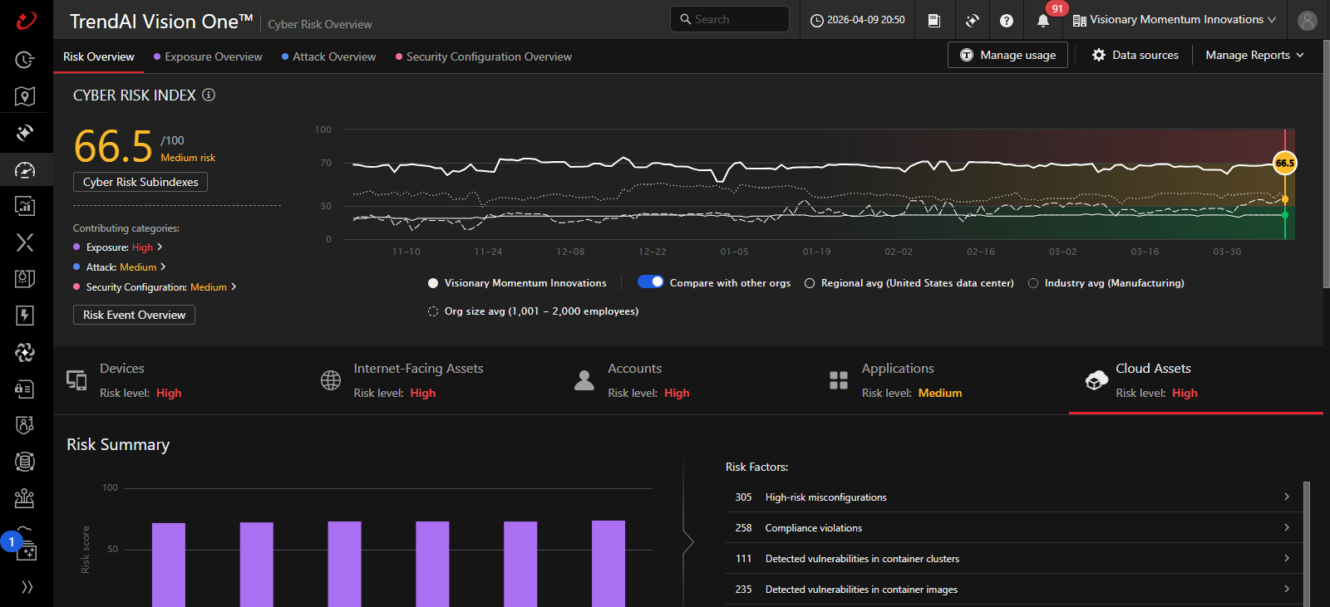The width and height of the screenshot is (1330, 607).
Task: Click the Cyber Risk Subindexes button
Action: [140, 182]
